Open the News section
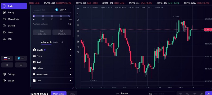 coord(10,32)
